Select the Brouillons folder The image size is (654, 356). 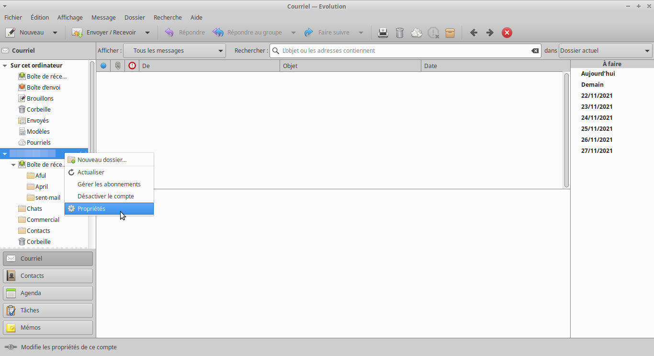tap(40, 98)
